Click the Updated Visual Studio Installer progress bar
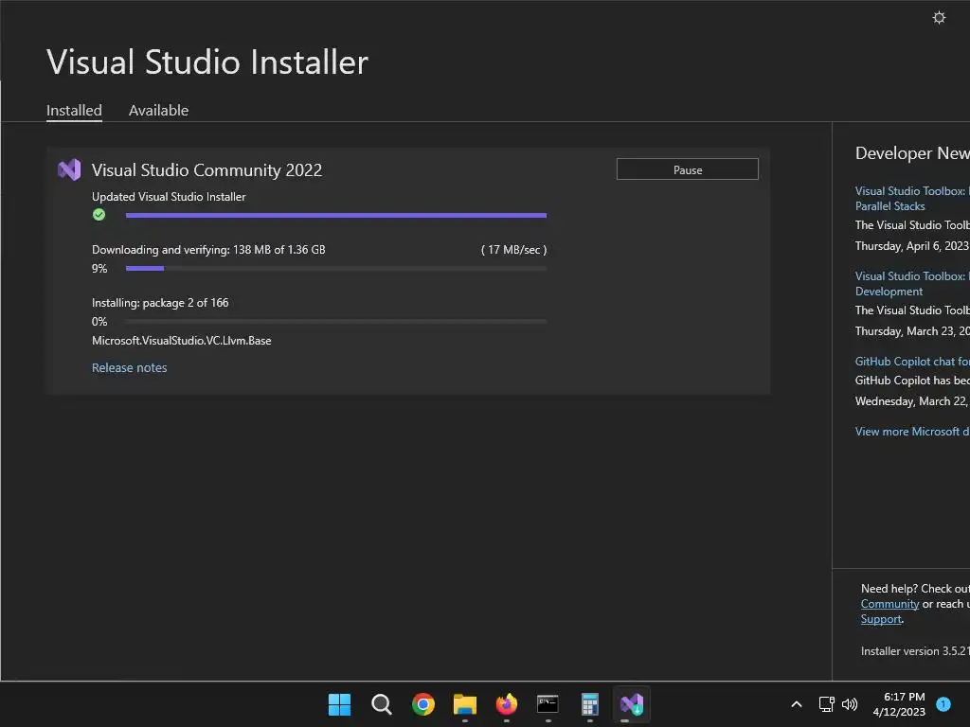Viewport: 970px width, 727px height. pyautogui.click(x=336, y=215)
